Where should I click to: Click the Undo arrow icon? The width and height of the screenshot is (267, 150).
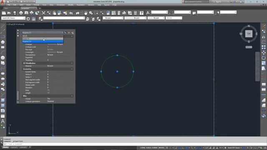(x=71, y=13)
